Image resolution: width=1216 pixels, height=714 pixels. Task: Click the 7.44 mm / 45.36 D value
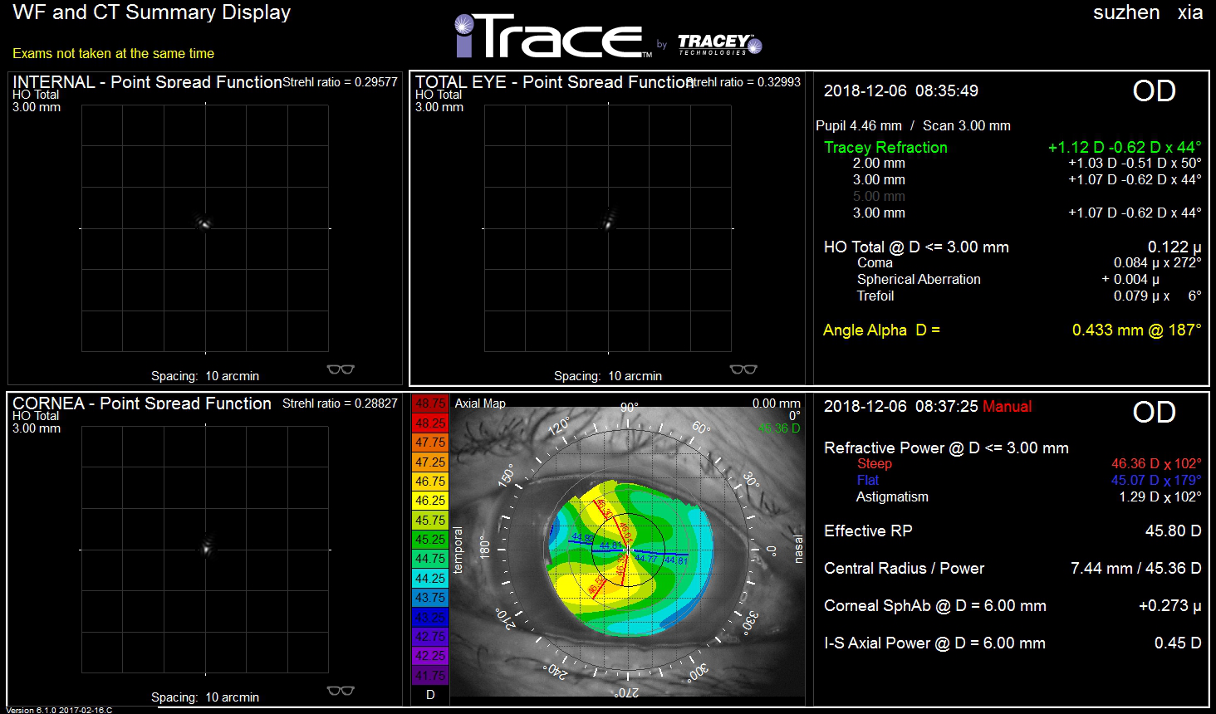pyautogui.click(x=1136, y=568)
